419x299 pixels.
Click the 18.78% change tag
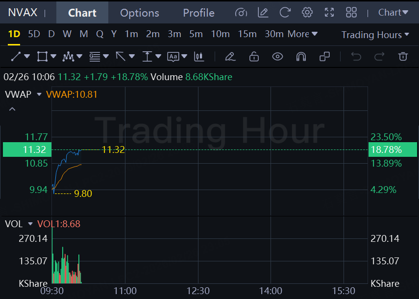(393, 149)
